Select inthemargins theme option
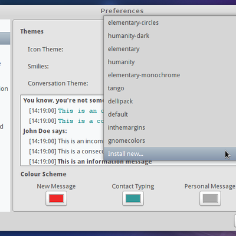The image size is (236, 236). [170, 127]
